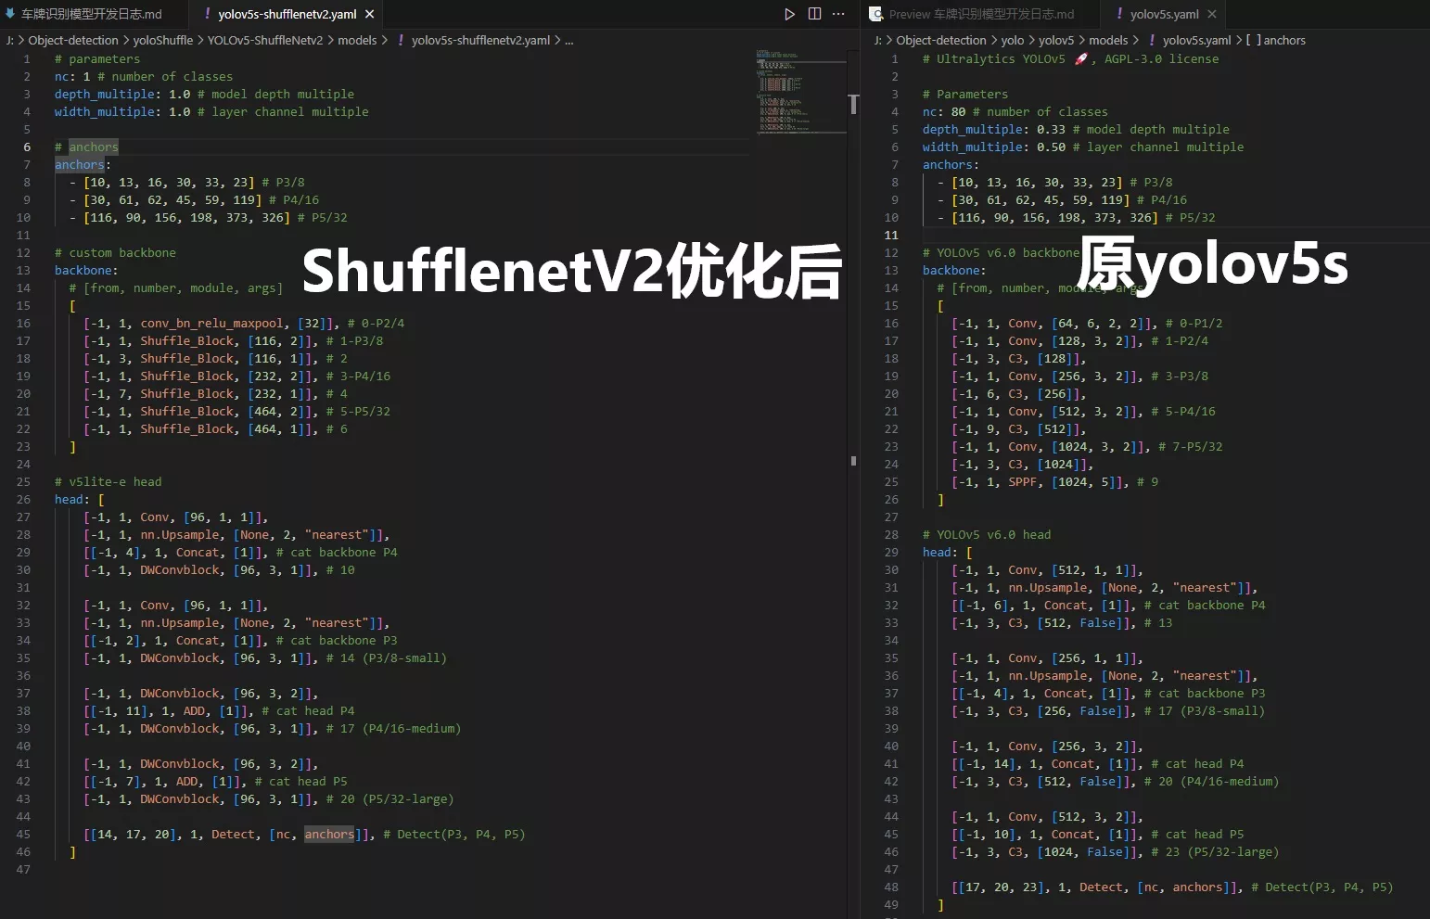Screen dimensions: 1430x919
Task: Click 'SPPF' in the right editor backbone
Action: click(1022, 481)
